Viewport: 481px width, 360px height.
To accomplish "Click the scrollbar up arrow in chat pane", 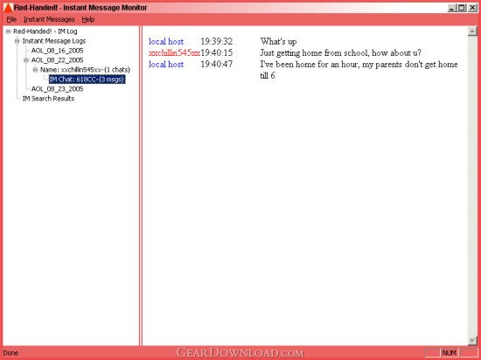I will tap(472, 31).
